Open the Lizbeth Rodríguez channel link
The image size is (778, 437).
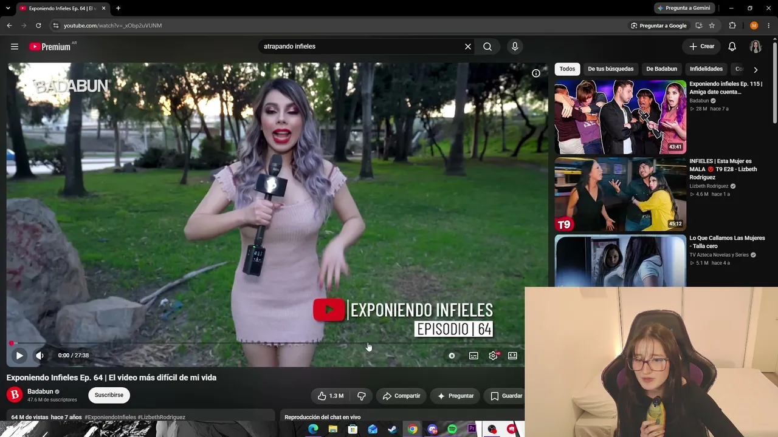tap(709, 186)
